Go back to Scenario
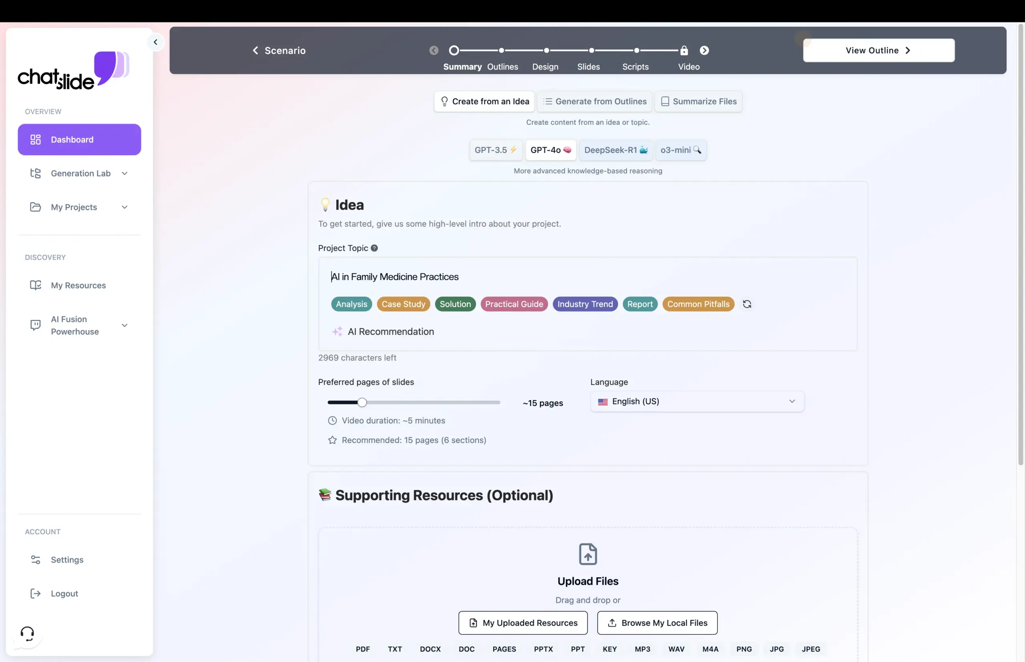Screen dimensions: 1025x662 click(x=279, y=51)
